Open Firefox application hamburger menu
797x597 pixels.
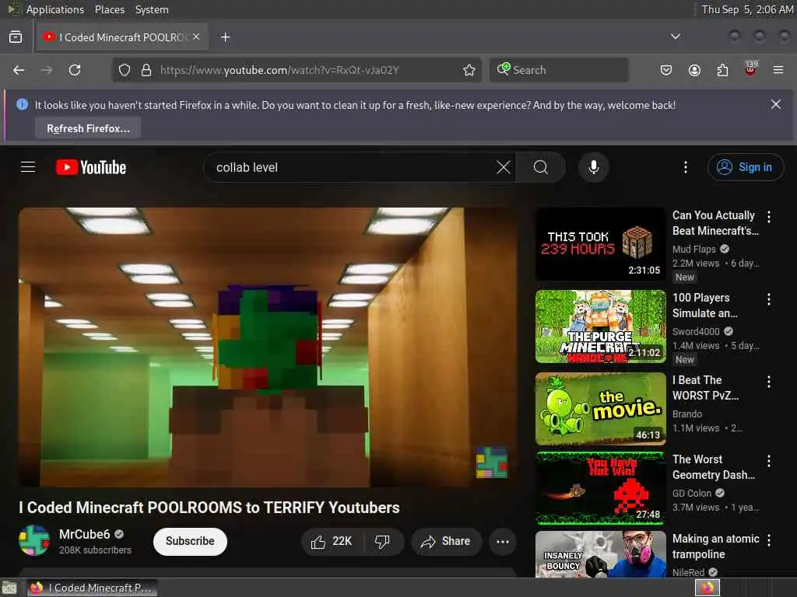pos(778,70)
